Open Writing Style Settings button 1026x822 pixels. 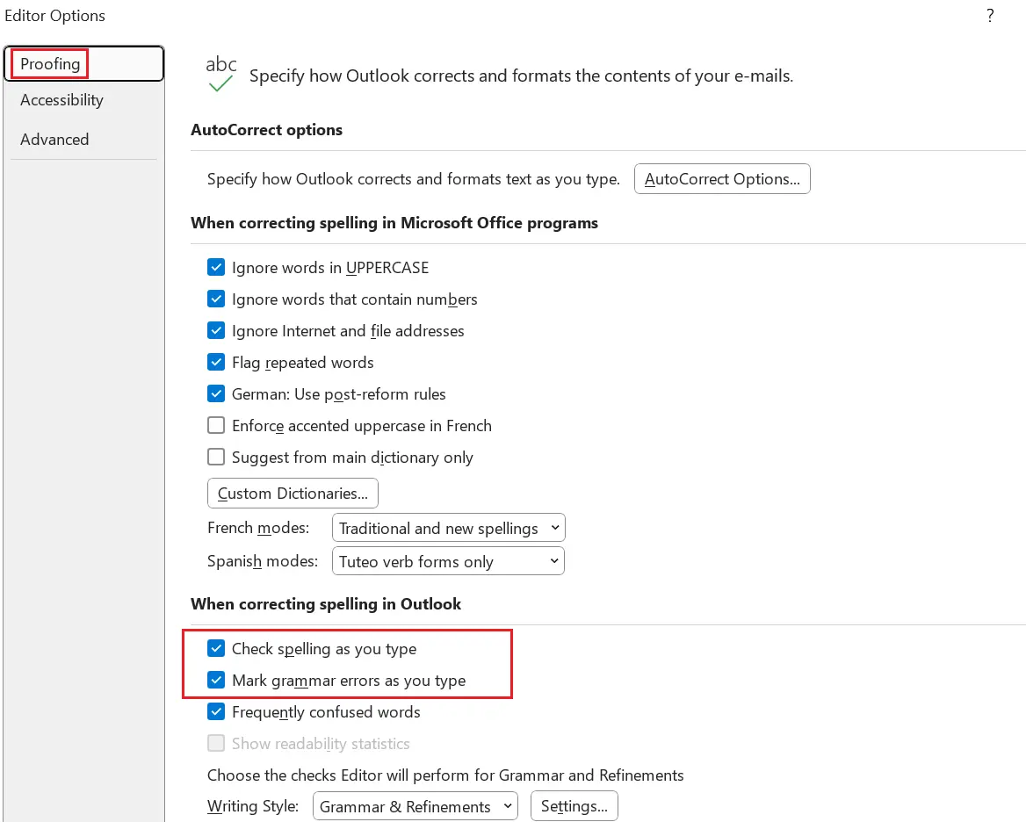click(574, 806)
